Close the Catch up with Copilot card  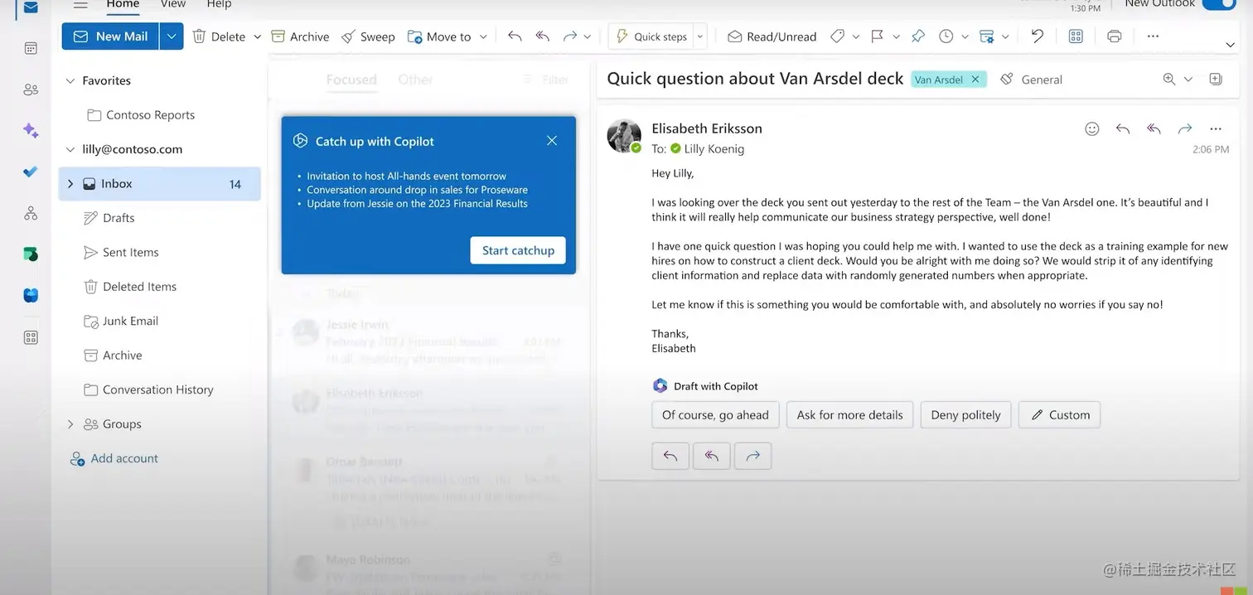click(x=552, y=141)
